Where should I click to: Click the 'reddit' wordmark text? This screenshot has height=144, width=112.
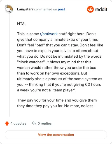pos(101,9)
